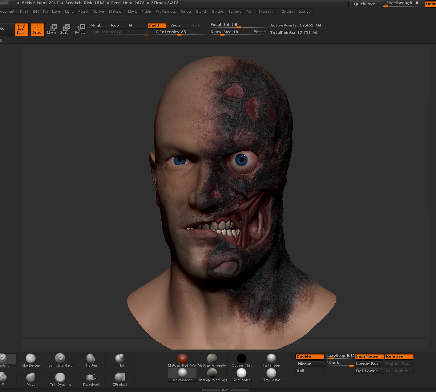Open the Stroke menu

[217, 12]
